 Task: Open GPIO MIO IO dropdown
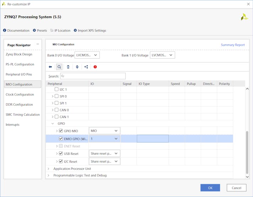tap(104, 131)
